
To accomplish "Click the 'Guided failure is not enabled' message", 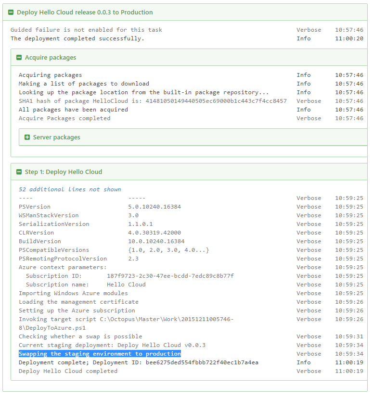I will [x=86, y=30].
